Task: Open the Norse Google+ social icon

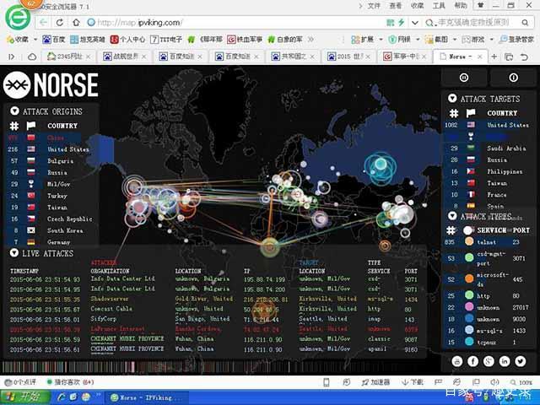Action: tap(489, 361)
